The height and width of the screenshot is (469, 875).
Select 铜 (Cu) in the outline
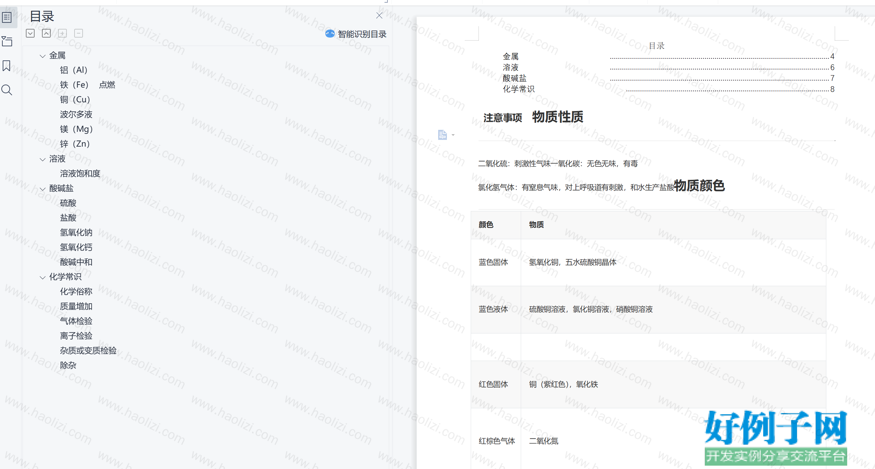point(75,99)
